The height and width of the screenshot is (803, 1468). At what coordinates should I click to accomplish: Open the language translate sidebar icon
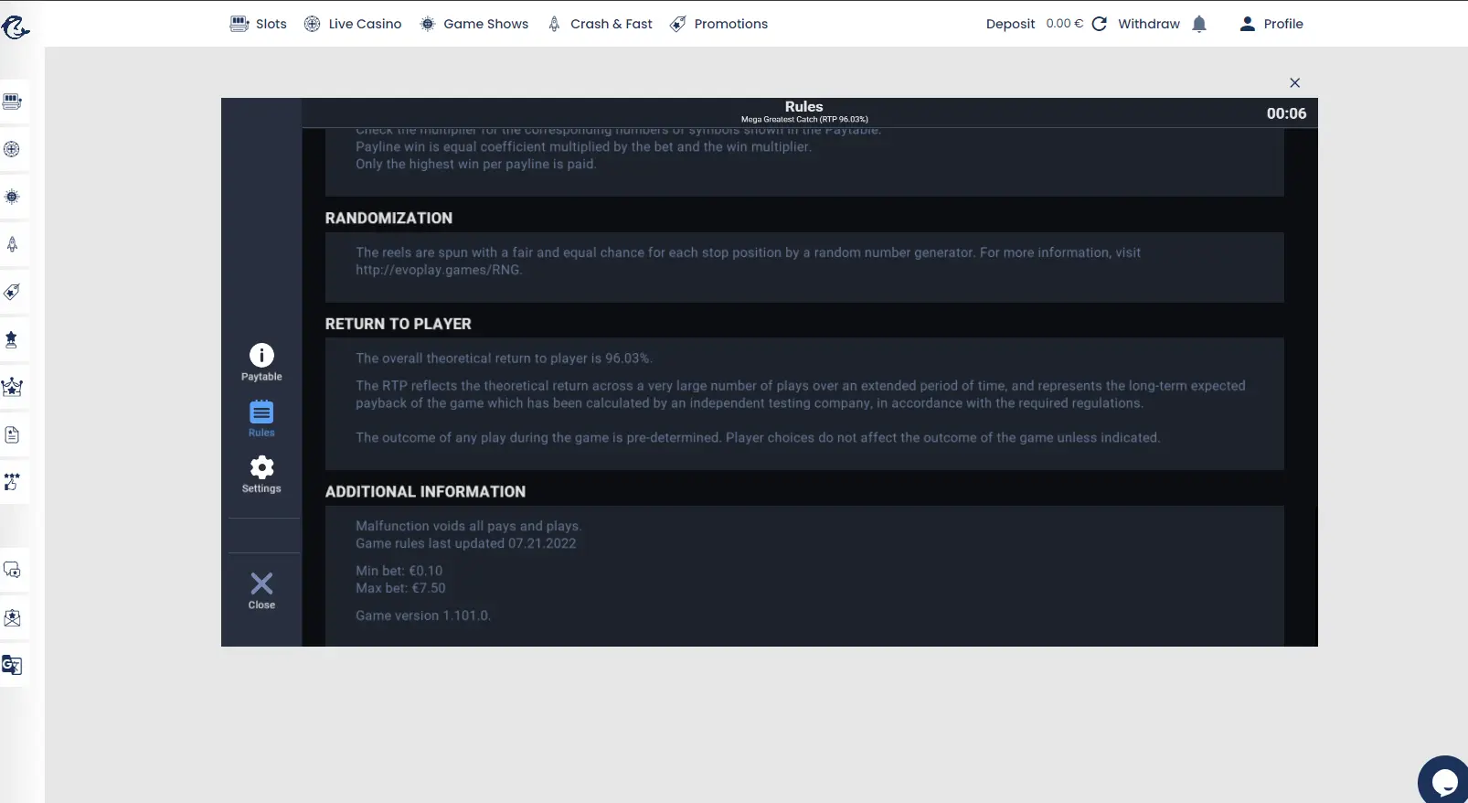12,665
